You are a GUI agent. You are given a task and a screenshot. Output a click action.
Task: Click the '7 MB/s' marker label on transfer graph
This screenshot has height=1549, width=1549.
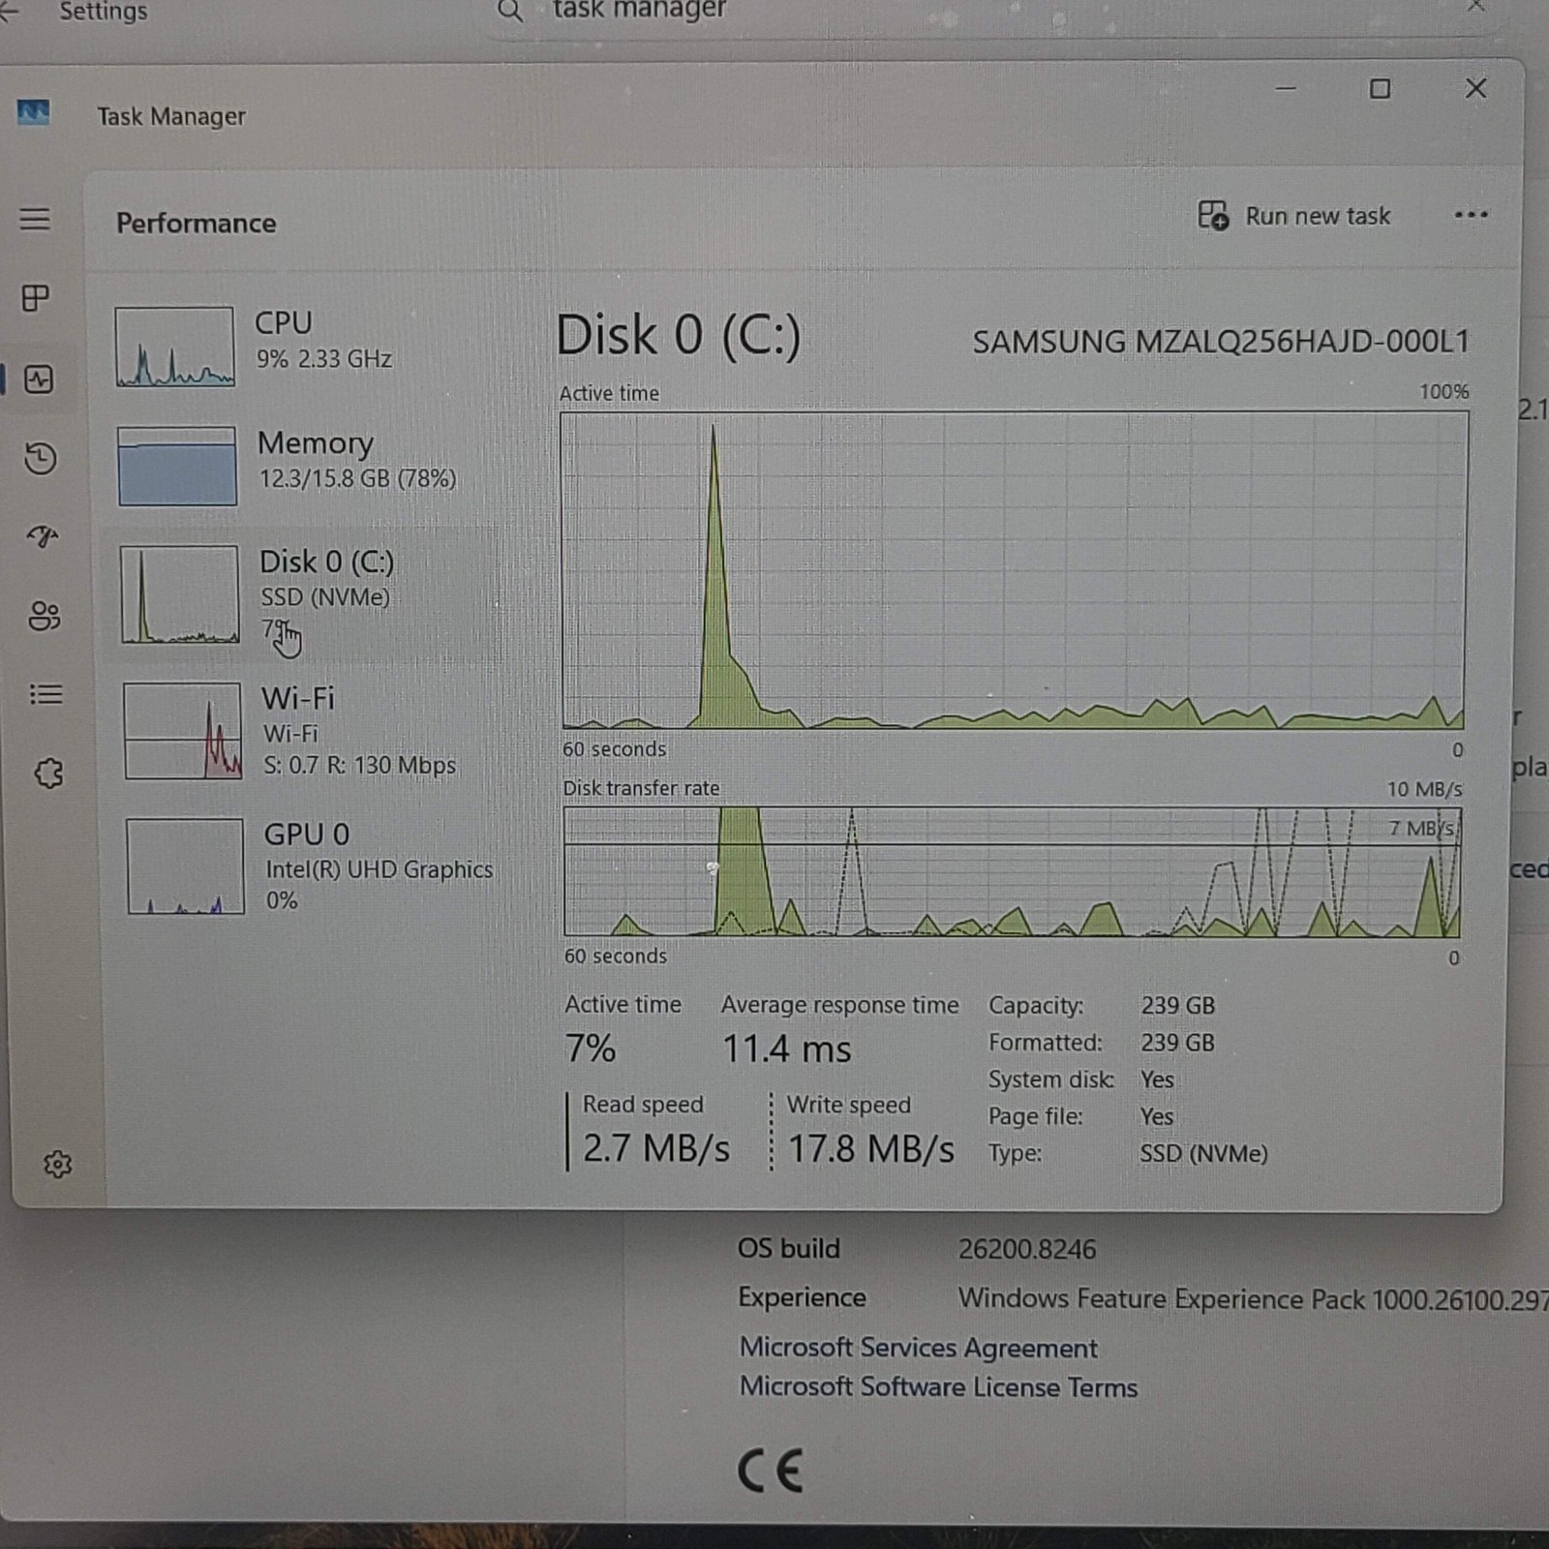coord(1421,829)
